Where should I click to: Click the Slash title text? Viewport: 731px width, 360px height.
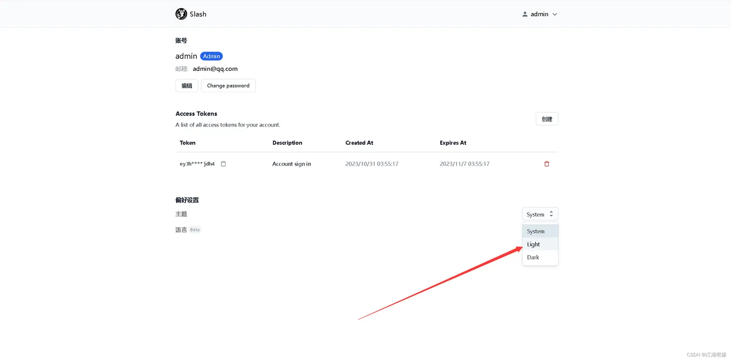tap(198, 14)
